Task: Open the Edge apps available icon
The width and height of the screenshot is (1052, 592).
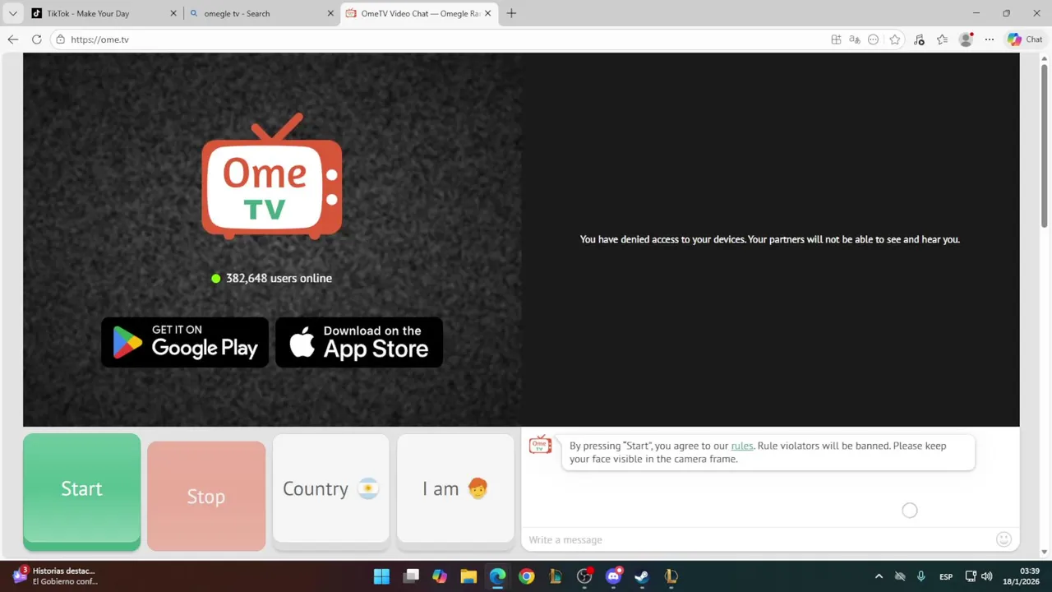Action: tap(836, 39)
